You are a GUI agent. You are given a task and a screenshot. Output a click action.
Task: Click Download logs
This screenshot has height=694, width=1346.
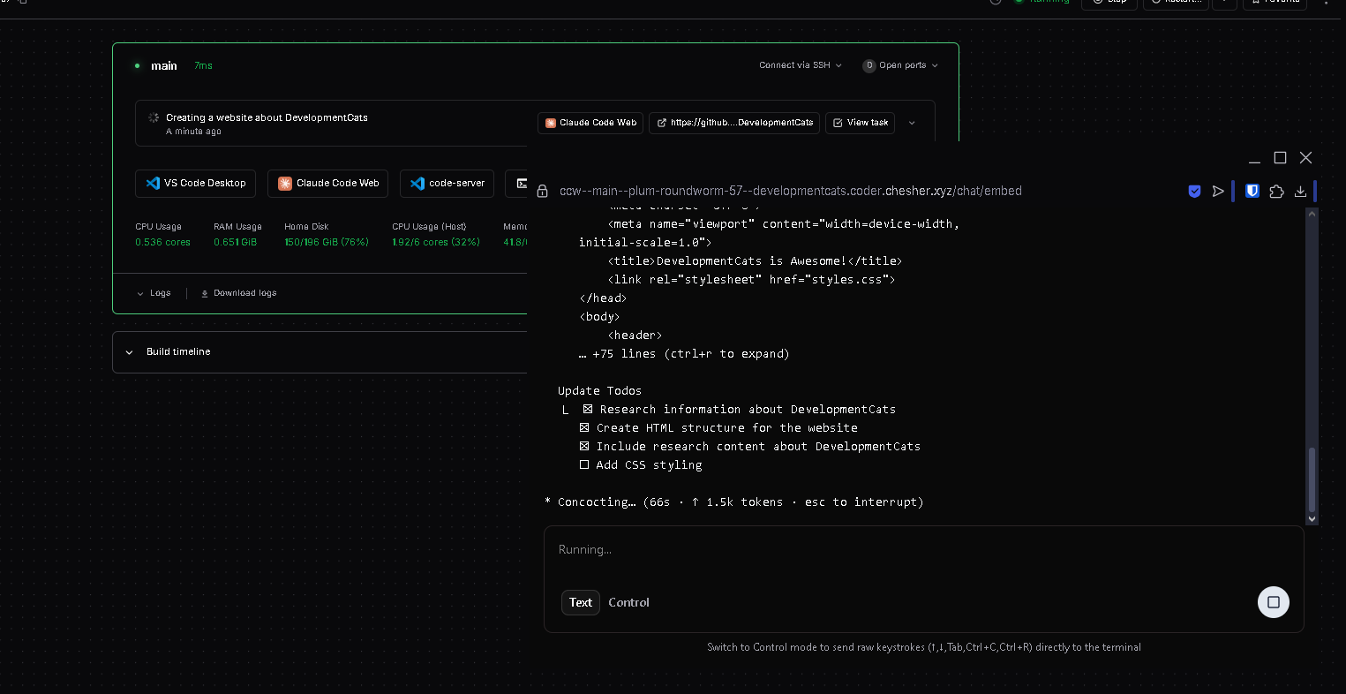(x=238, y=293)
